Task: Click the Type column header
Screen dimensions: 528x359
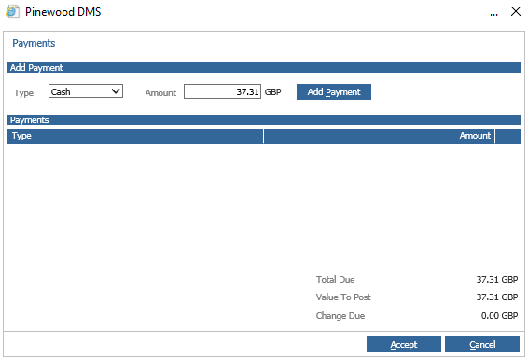Action: point(134,136)
